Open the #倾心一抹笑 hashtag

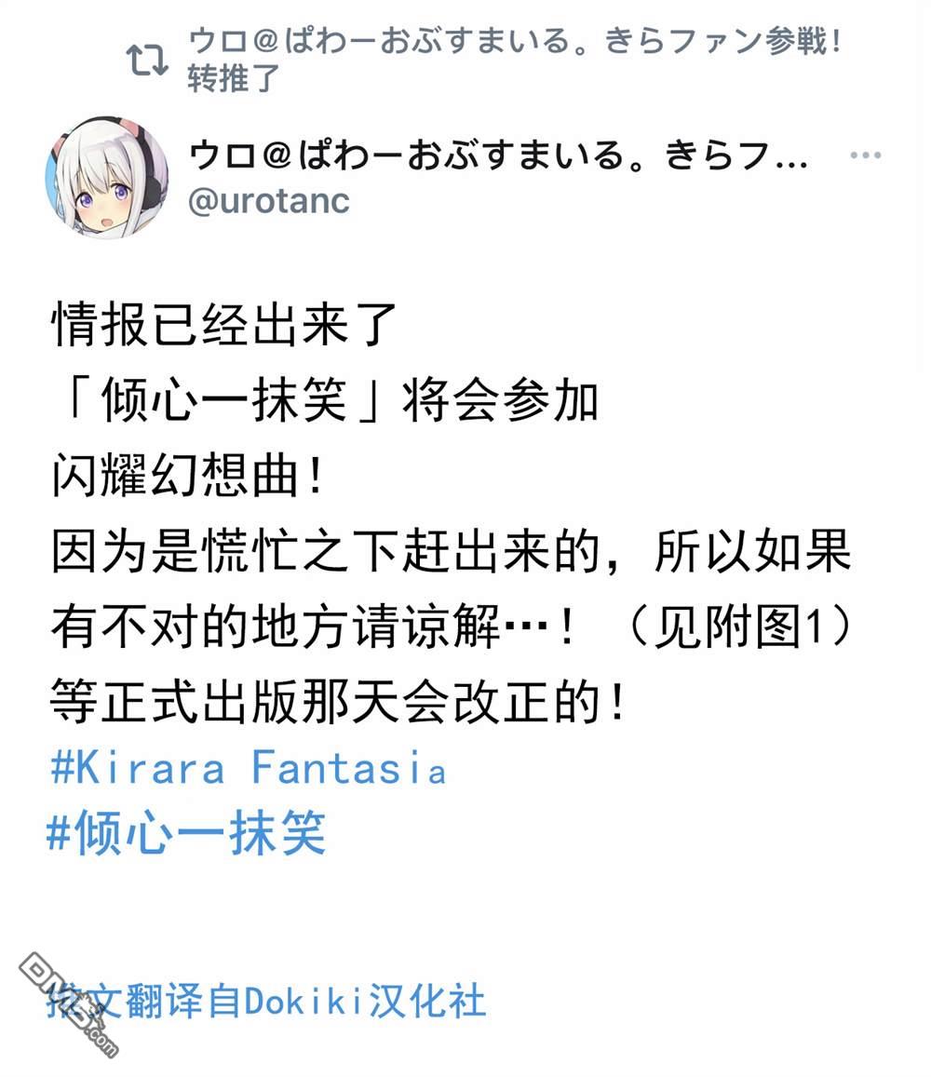pos(185,832)
